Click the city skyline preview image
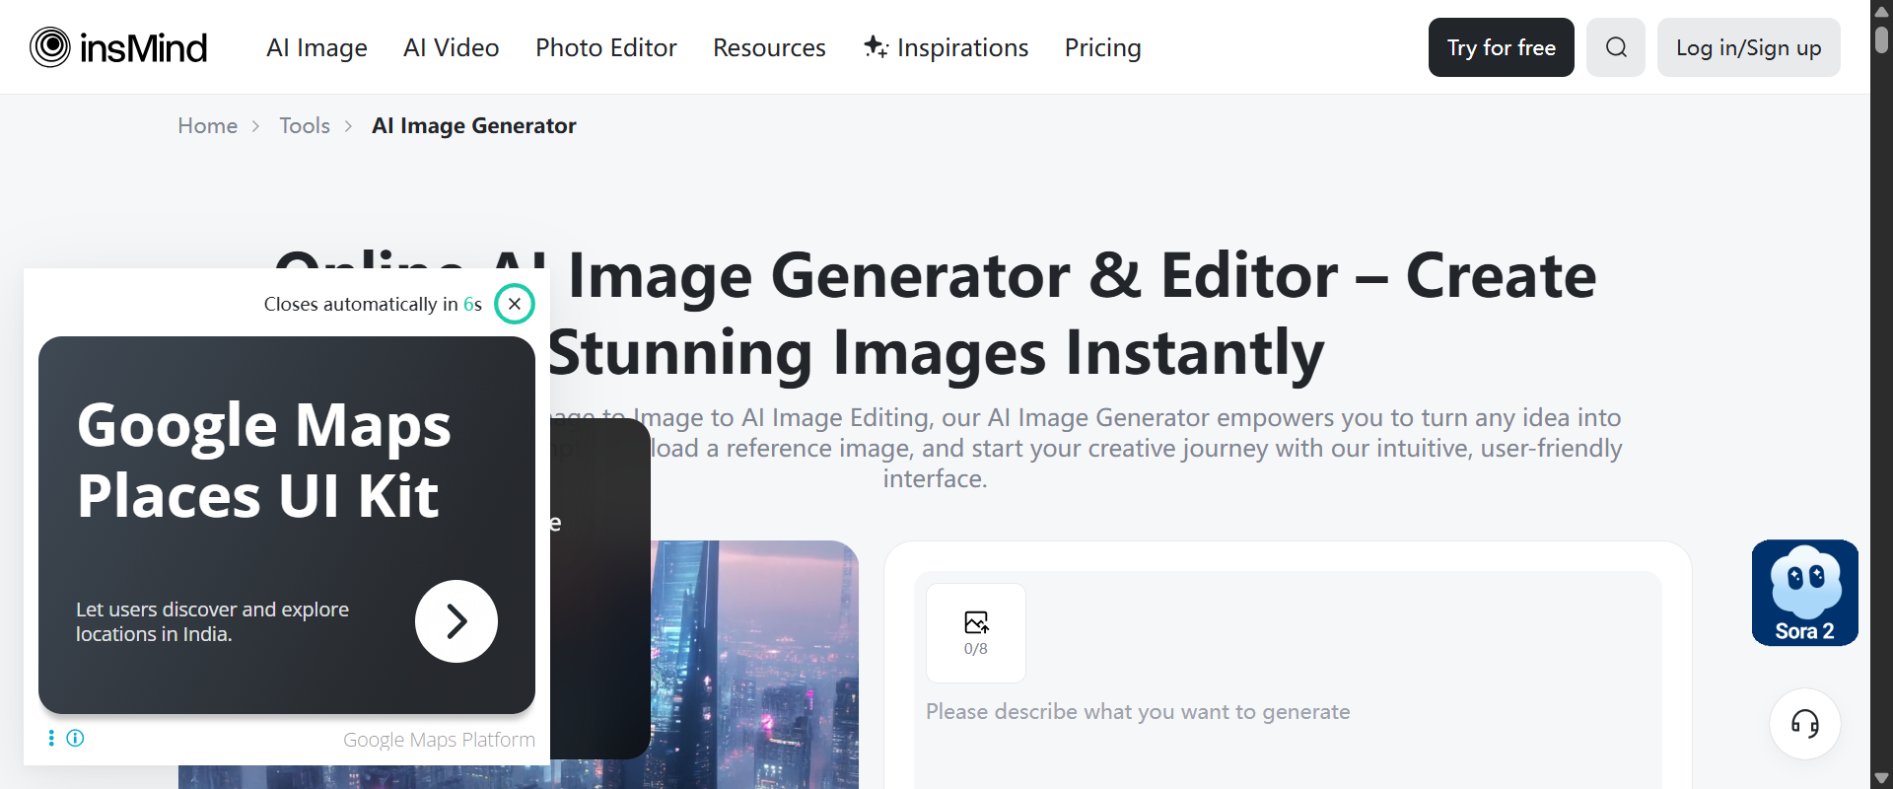 pos(754,665)
